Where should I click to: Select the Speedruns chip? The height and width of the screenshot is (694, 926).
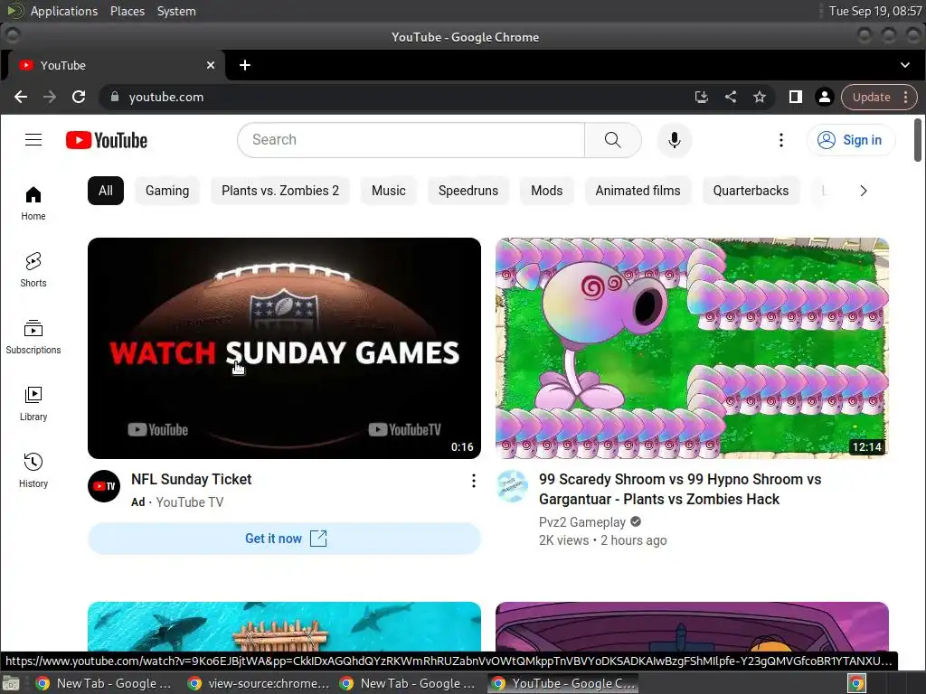468,191
